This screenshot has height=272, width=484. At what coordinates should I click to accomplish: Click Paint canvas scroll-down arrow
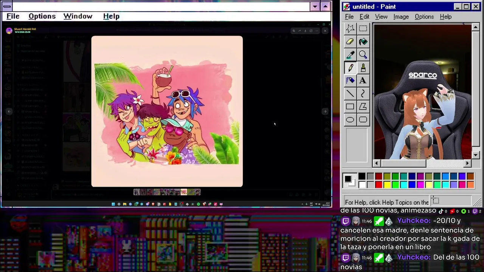pos(476,155)
